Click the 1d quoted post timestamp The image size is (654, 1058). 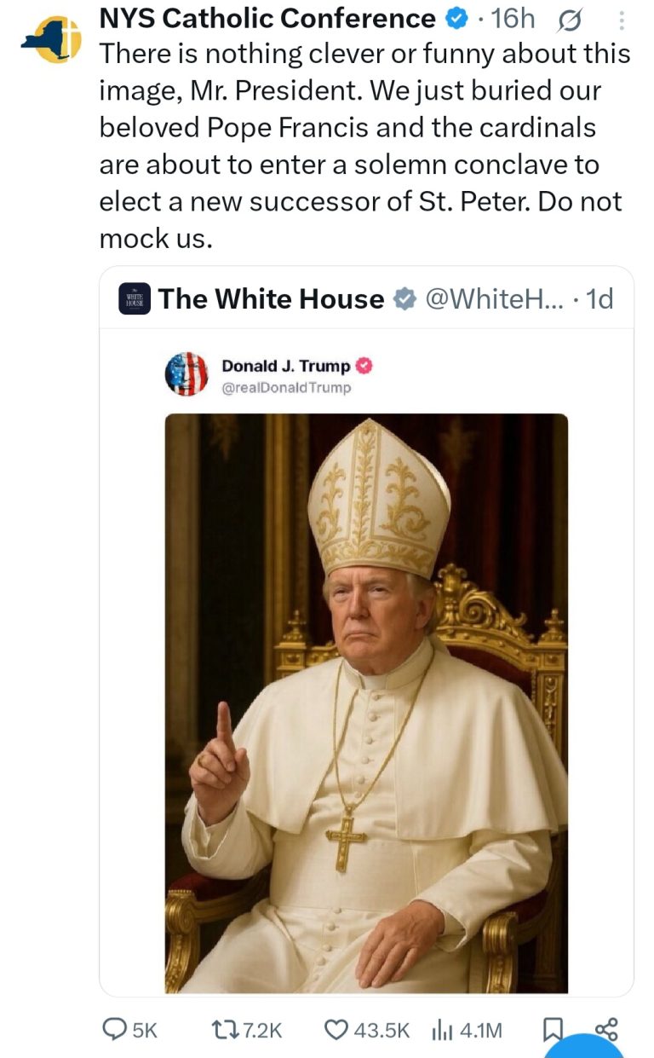click(600, 299)
